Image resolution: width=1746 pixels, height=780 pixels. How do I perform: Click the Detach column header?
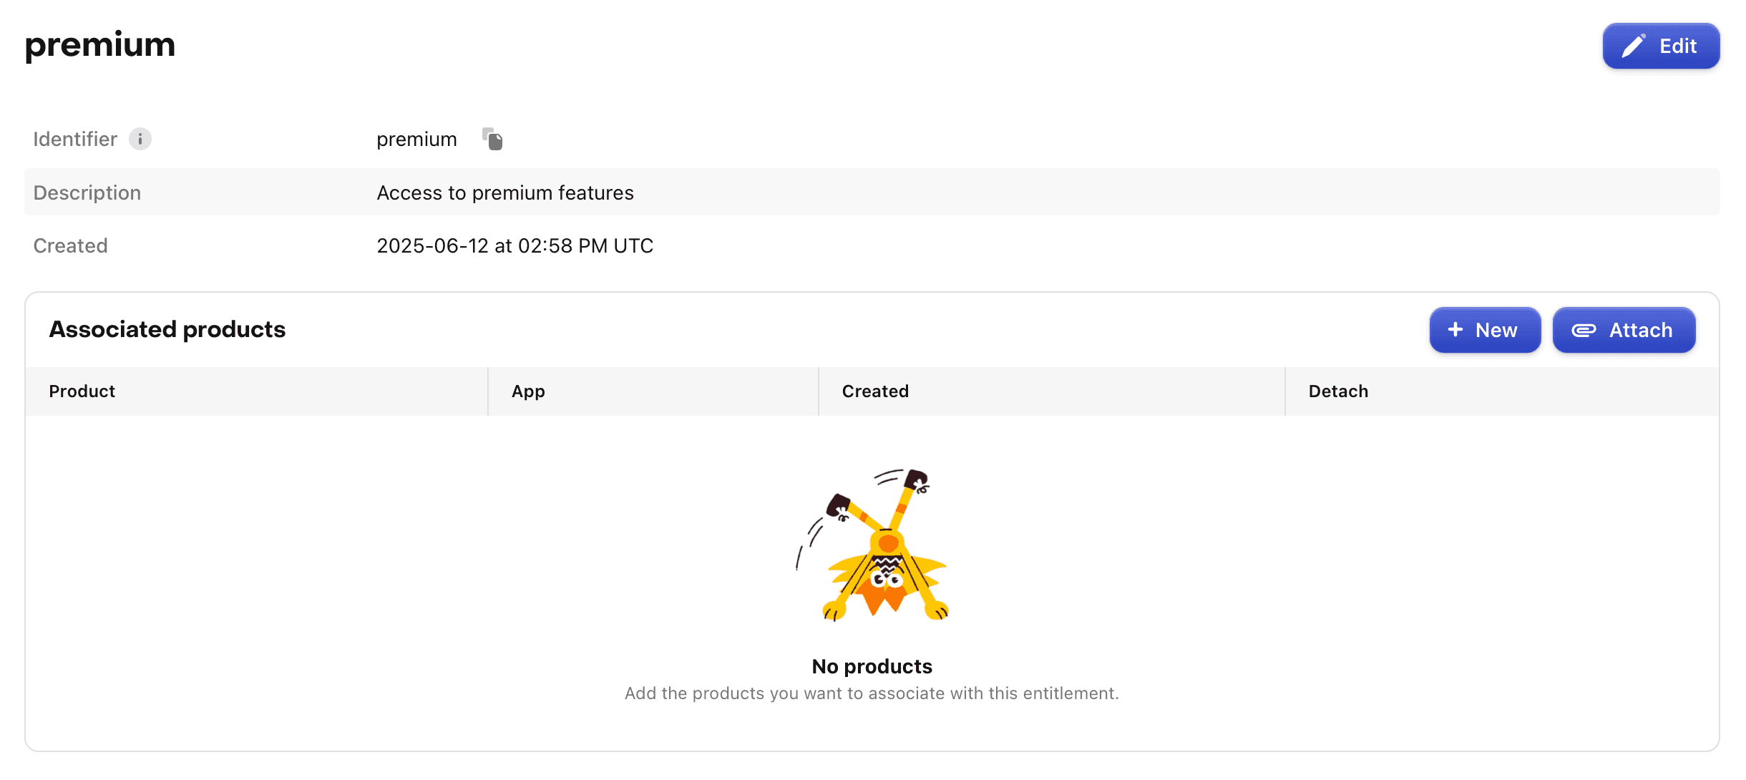pos(1338,391)
